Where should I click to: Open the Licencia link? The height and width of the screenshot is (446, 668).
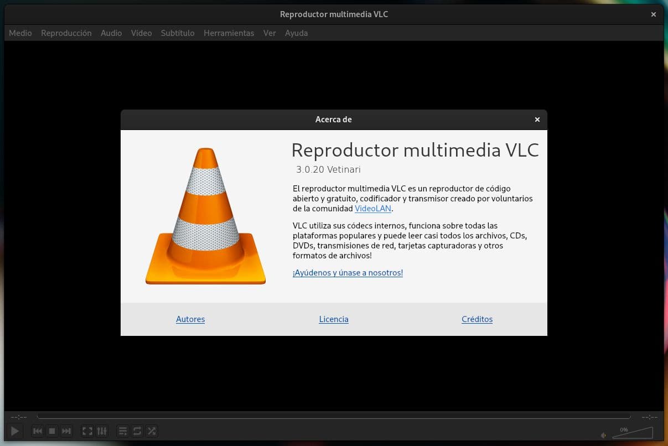pyautogui.click(x=334, y=319)
